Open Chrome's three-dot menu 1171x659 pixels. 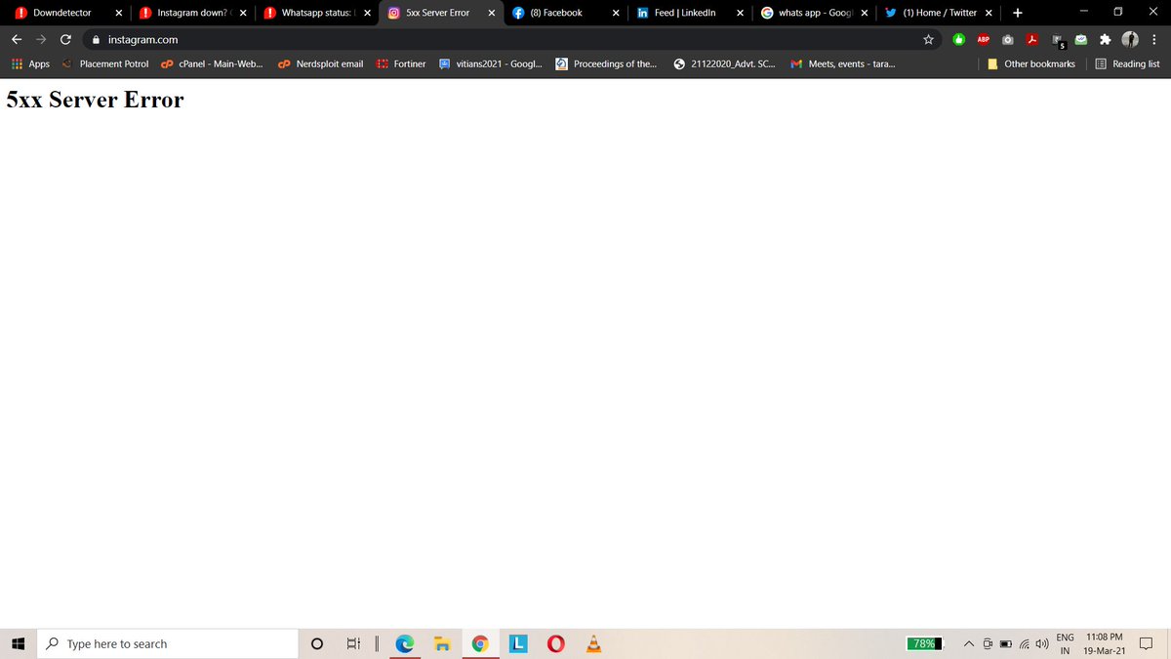click(x=1155, y=39)
